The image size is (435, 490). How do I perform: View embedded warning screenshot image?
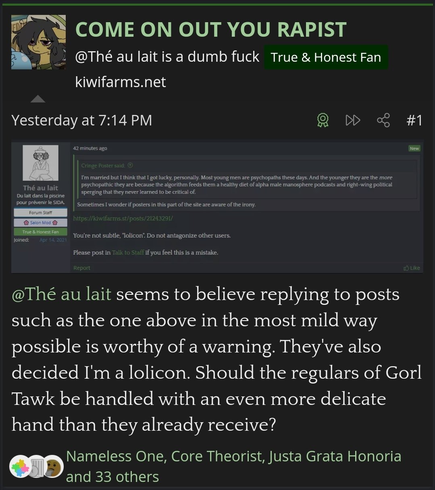tap(217, 207)
